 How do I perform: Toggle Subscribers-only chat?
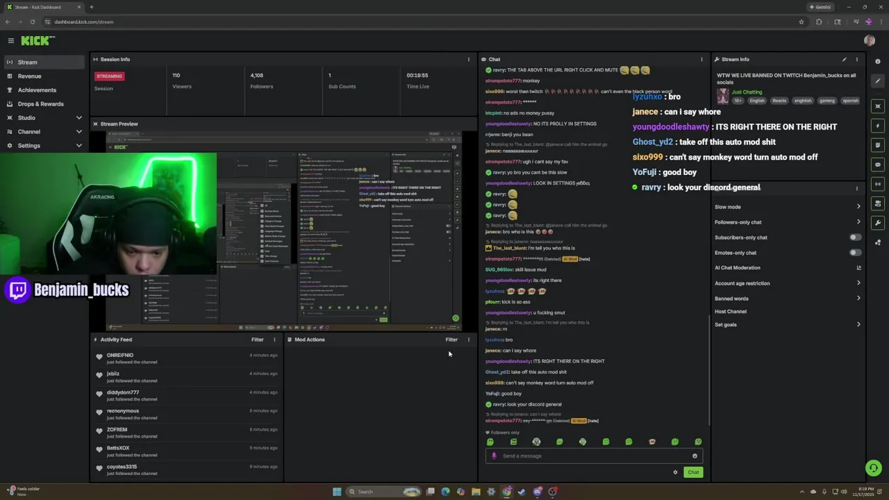coord(856,237)
